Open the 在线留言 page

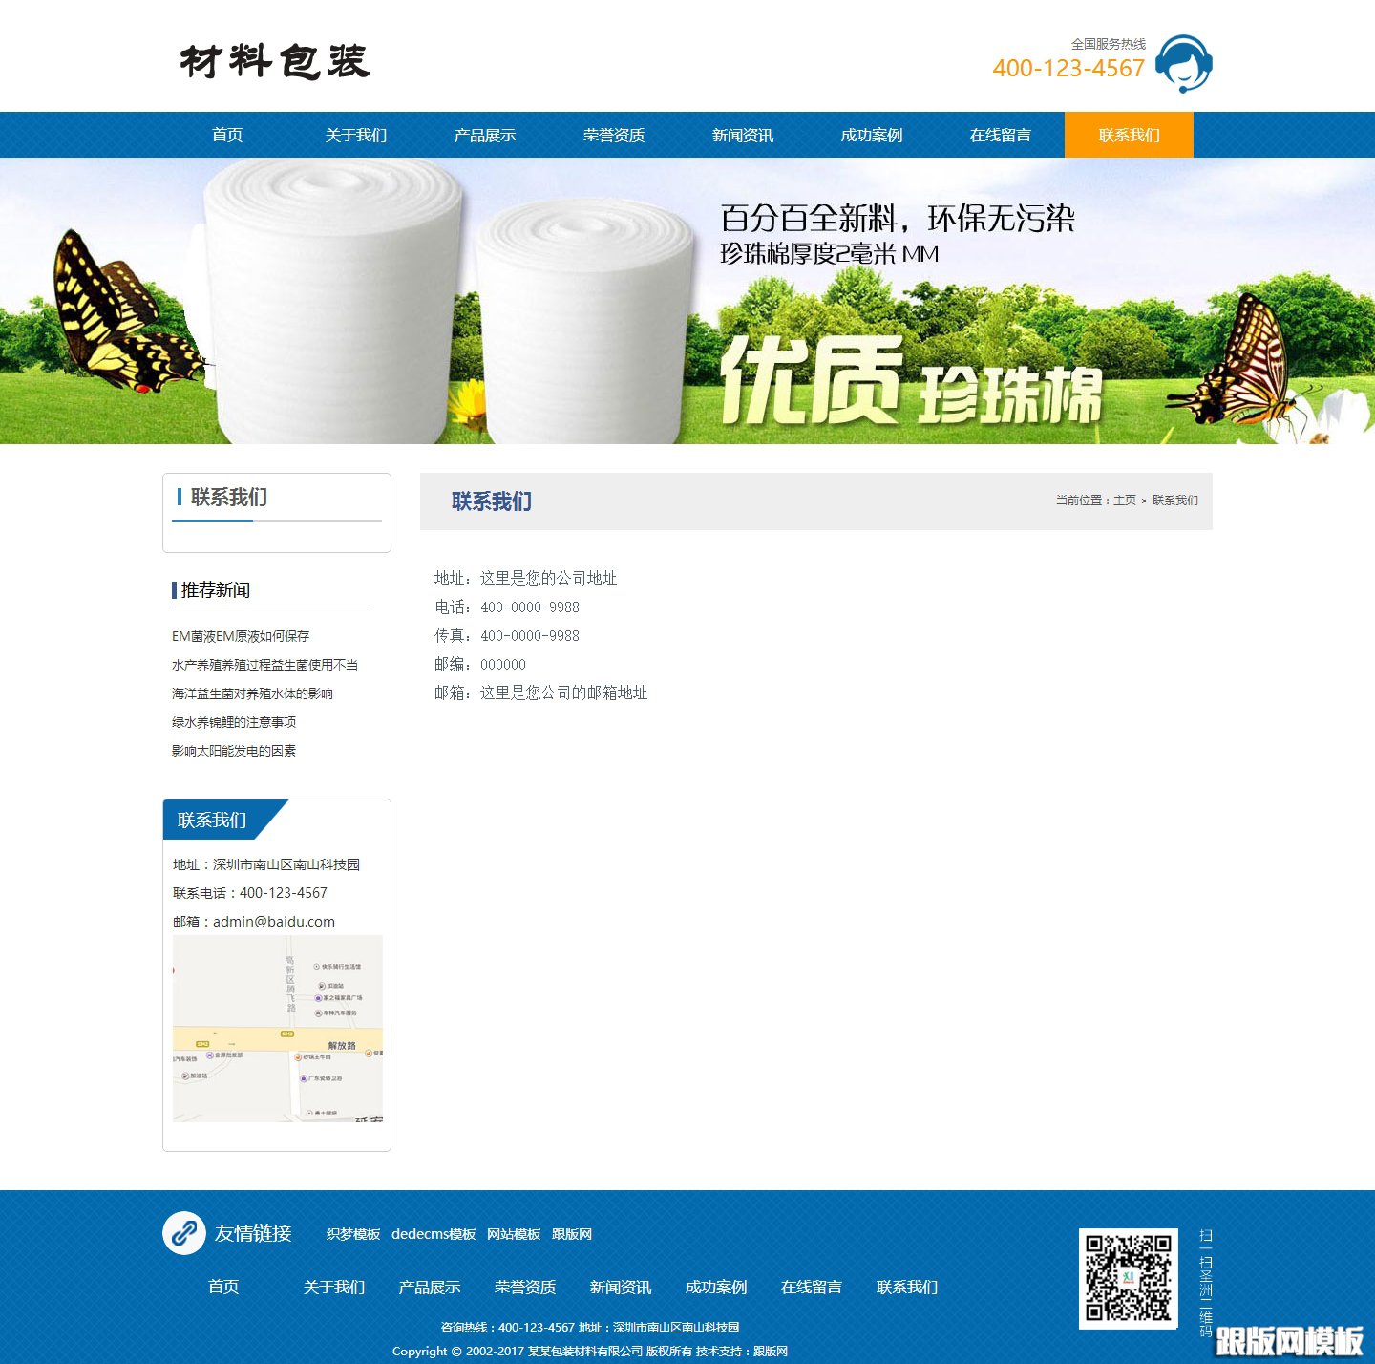point(1001,134)
